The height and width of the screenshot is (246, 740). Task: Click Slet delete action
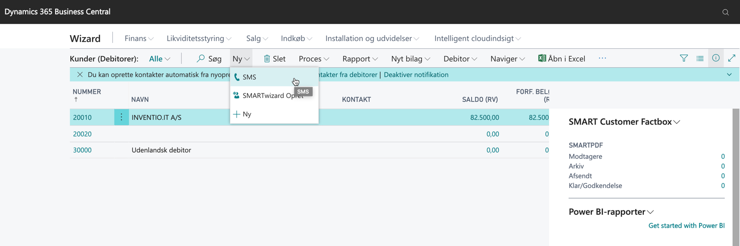click(x=274, y=58)
